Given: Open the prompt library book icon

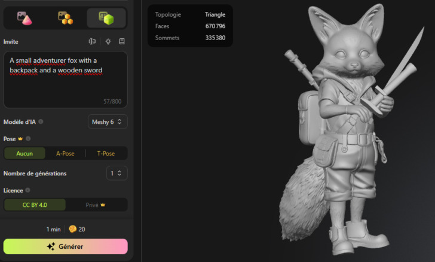Looking at the screenshot, I should [122, 41].
